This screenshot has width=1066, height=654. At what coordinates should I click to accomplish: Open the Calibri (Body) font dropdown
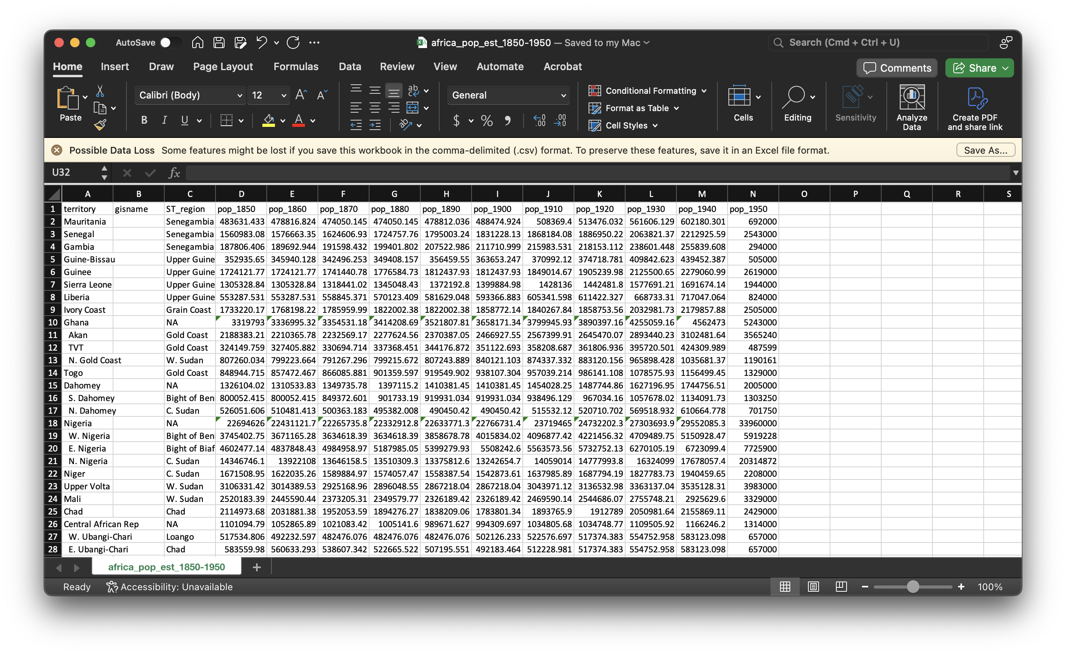(x=240, y=96)
